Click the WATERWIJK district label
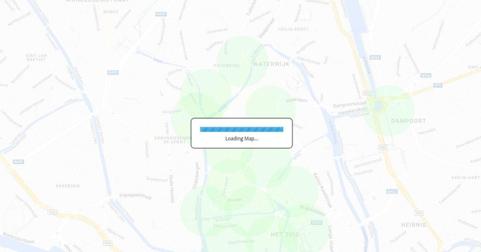The width and height of the screenshot is (481, 252). 271,64
